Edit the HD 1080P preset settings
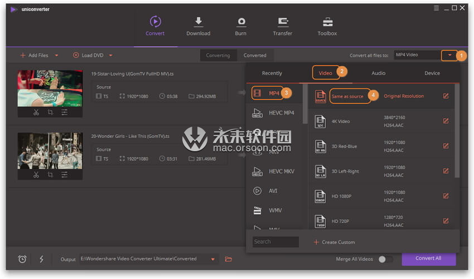Viewport: 474px width, 279px height. 446,196
